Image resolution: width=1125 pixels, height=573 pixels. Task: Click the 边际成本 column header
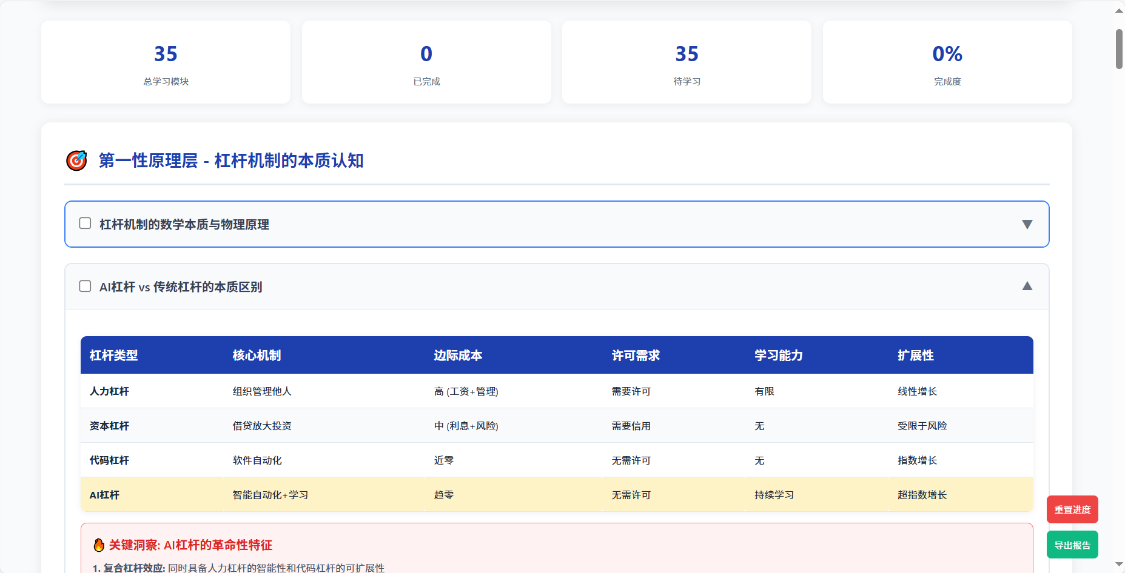458,356
